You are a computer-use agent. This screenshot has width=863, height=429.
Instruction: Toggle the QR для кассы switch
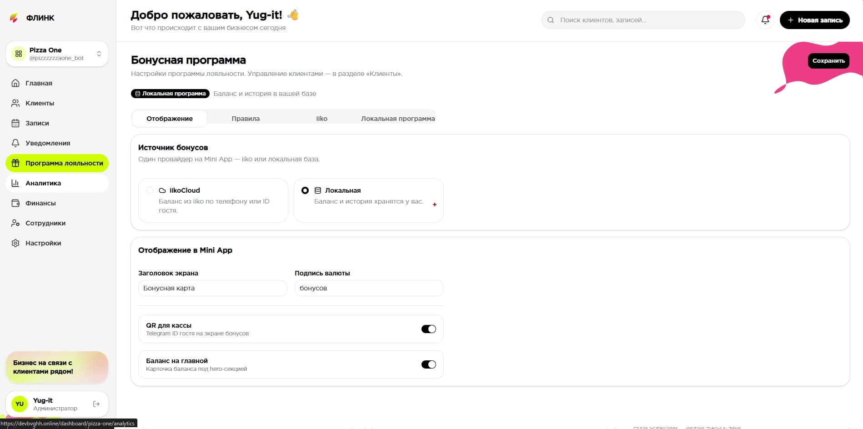428,329
